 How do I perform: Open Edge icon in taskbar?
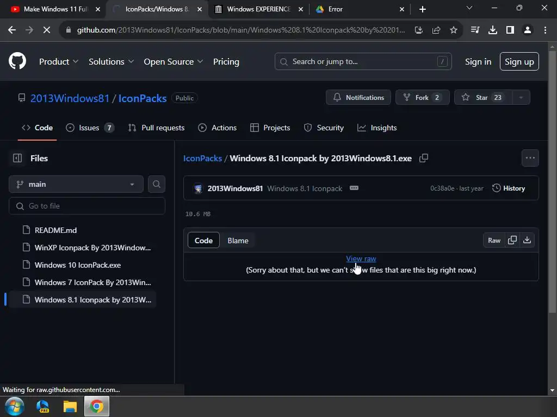tap(43, 406)
